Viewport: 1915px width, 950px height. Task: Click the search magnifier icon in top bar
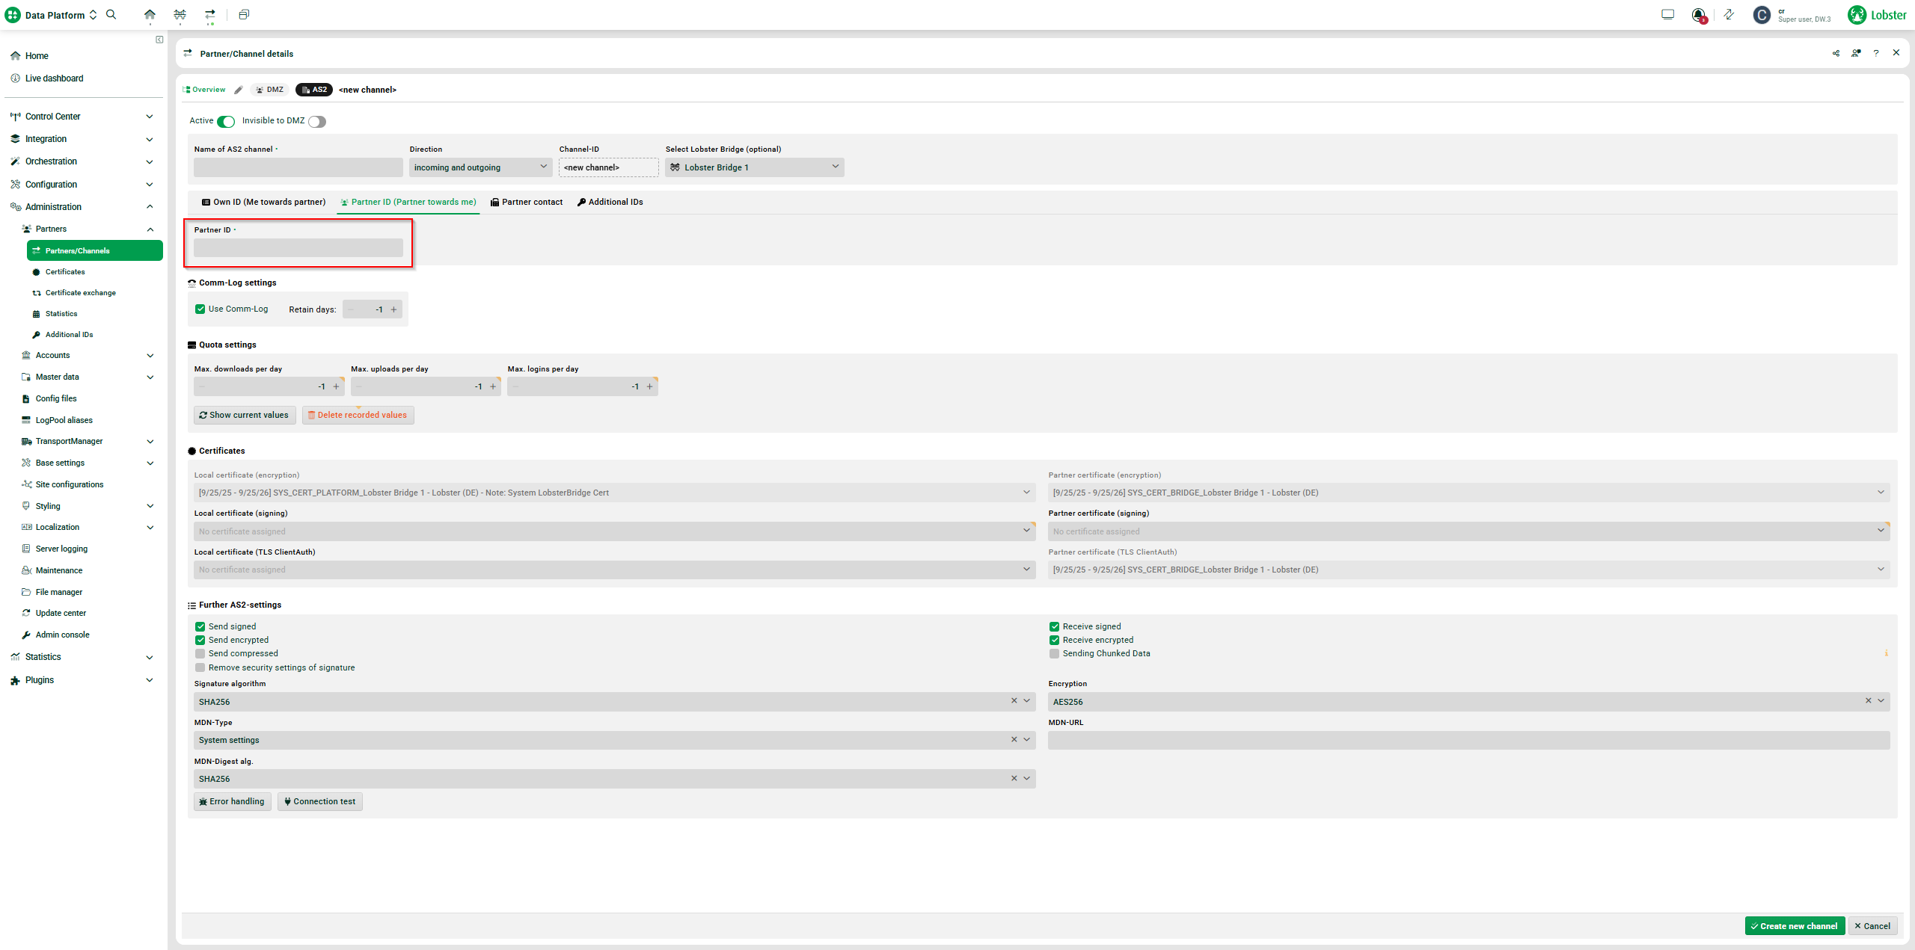(111, 14)
